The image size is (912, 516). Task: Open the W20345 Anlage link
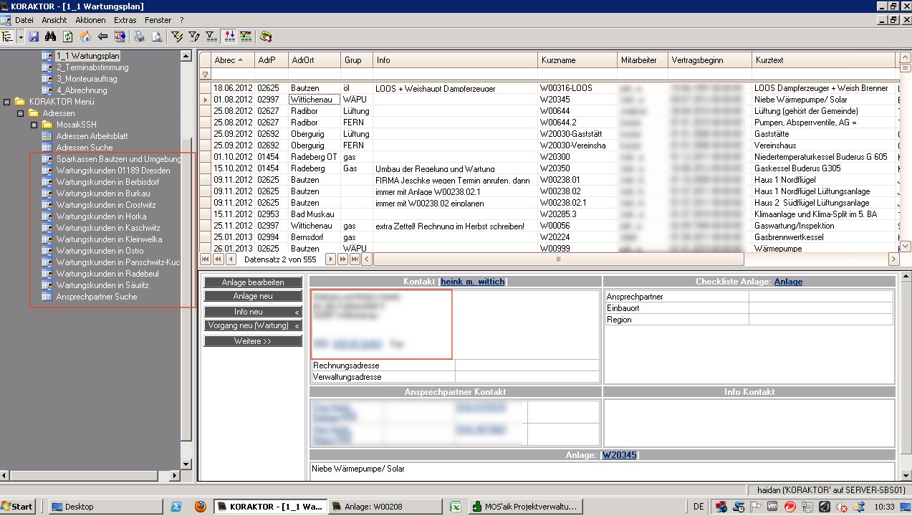(x=619, y=455)
